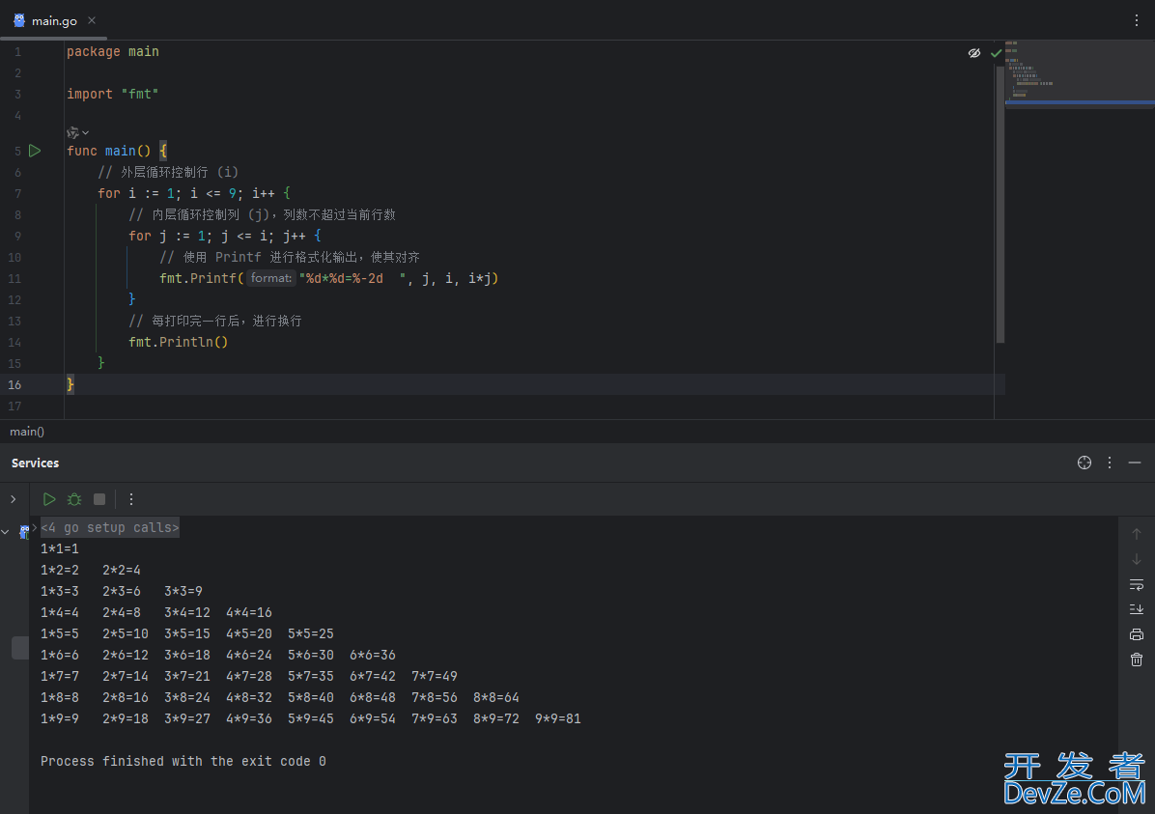This screenshot has height=814, width=1155.
Task: Collapse the Go run configuration tree node
Action: (6, 531)
